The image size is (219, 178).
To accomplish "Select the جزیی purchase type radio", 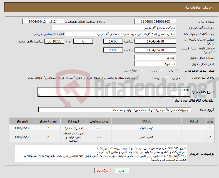I will click(x=184, y=77).
